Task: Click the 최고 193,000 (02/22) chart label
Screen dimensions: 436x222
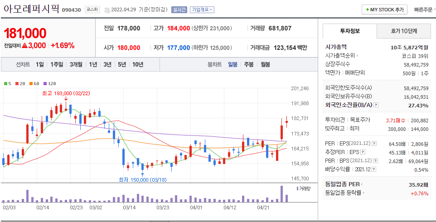Action: (66, 93)
